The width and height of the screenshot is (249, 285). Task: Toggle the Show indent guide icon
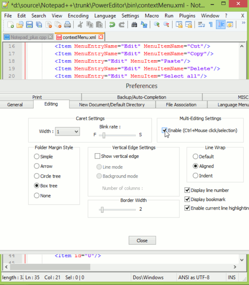click(220, 25)
